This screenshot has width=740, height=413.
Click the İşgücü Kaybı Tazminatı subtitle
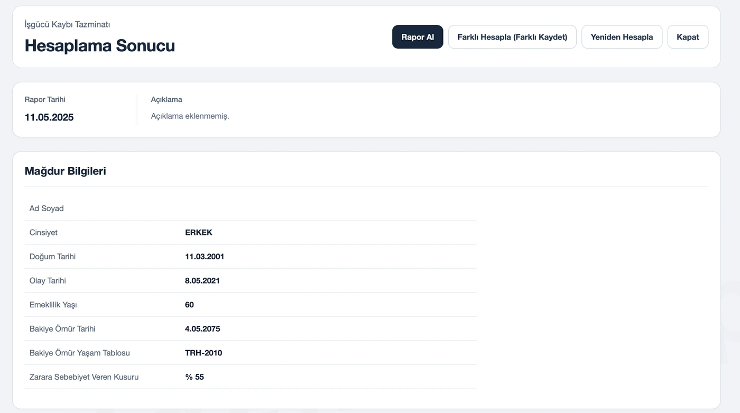tap(67, 24)
